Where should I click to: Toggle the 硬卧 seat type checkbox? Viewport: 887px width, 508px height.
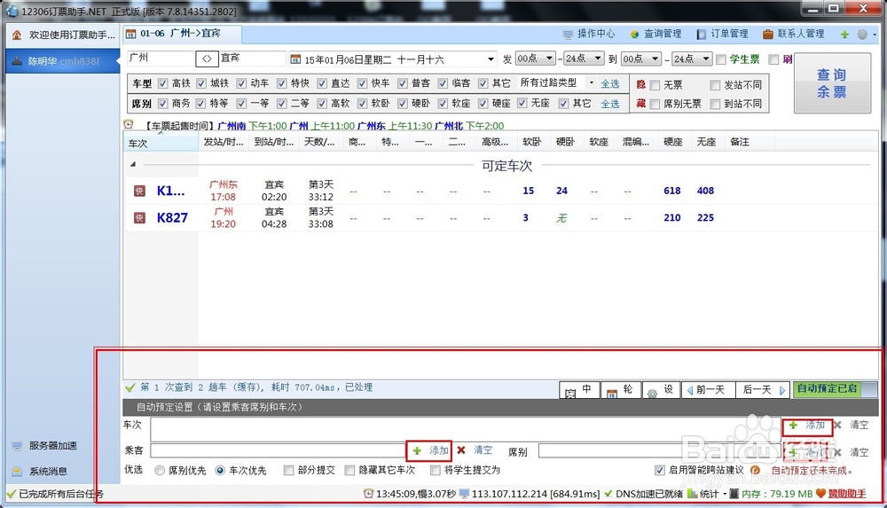[x=402, y=104]
